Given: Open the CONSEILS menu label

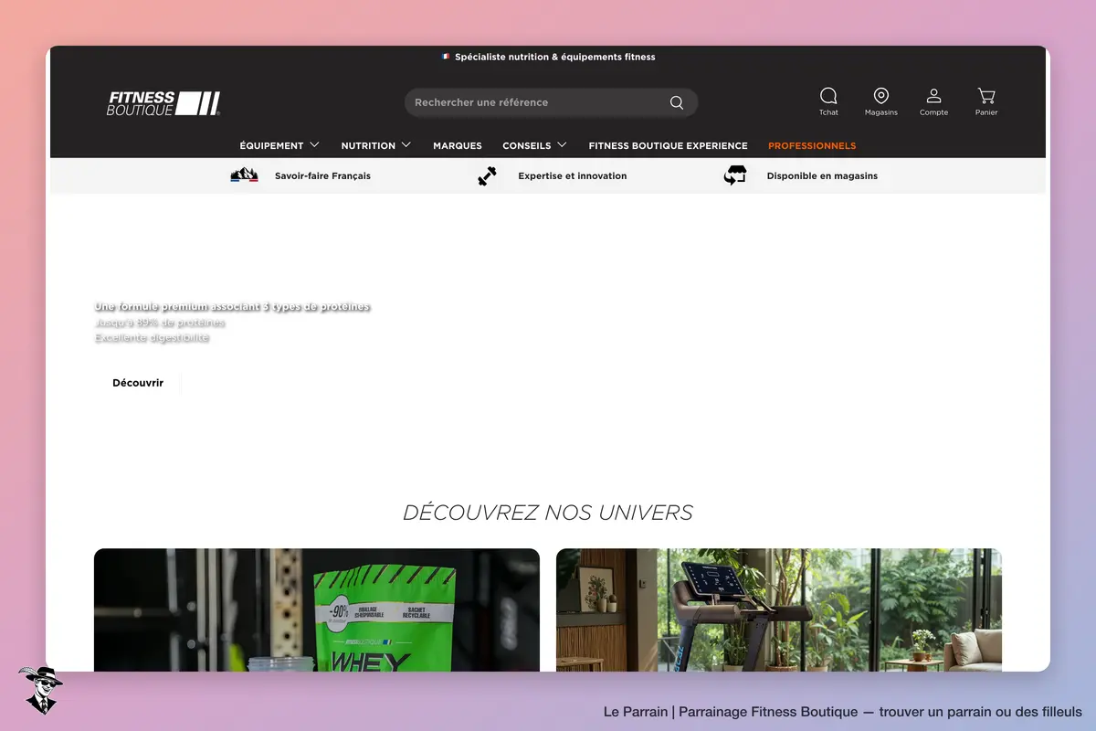Looking at the screenshot, I should pyautogui.click(x=527, y=145).
